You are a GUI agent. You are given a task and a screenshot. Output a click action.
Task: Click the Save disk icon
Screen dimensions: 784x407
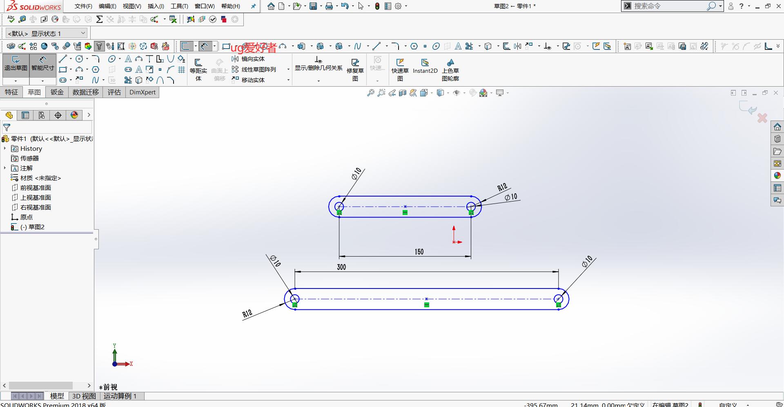pos(313,6)
